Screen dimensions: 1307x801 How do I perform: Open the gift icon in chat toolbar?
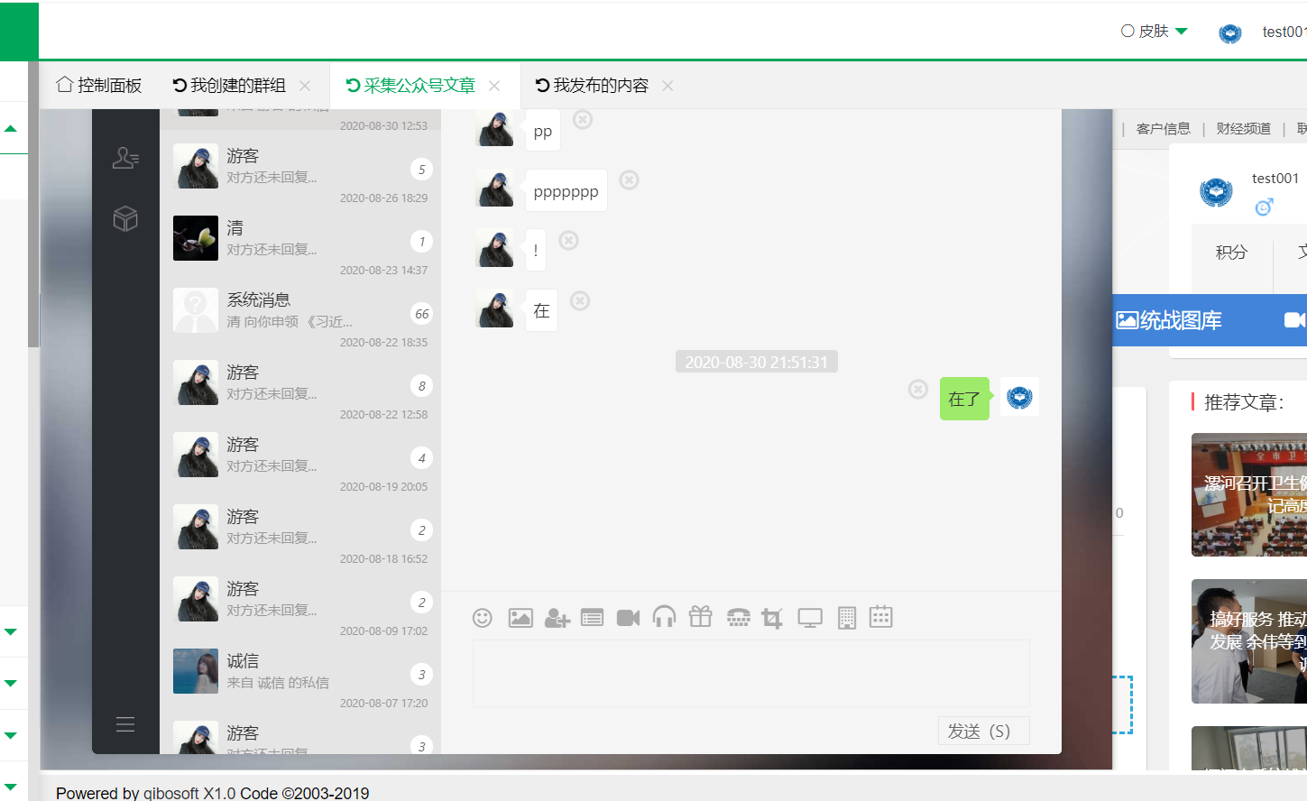pyautogui.click(x=700, y=617)
